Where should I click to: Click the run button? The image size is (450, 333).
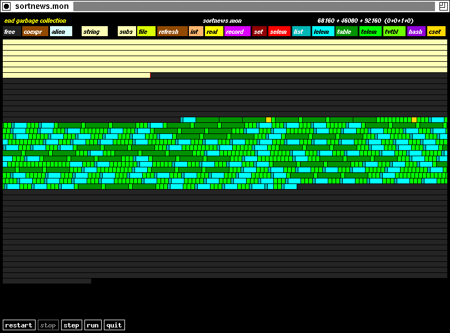[x=93, y=325]
